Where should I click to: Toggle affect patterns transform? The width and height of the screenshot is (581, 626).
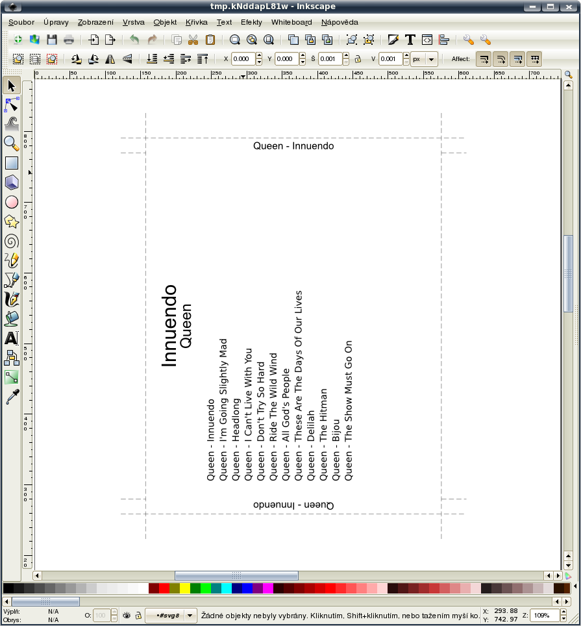534,59
